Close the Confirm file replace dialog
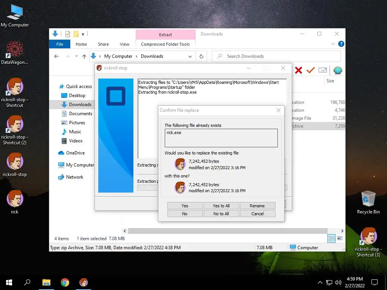The width and height of the screenshot is (387, 290). tap(279, 110)
